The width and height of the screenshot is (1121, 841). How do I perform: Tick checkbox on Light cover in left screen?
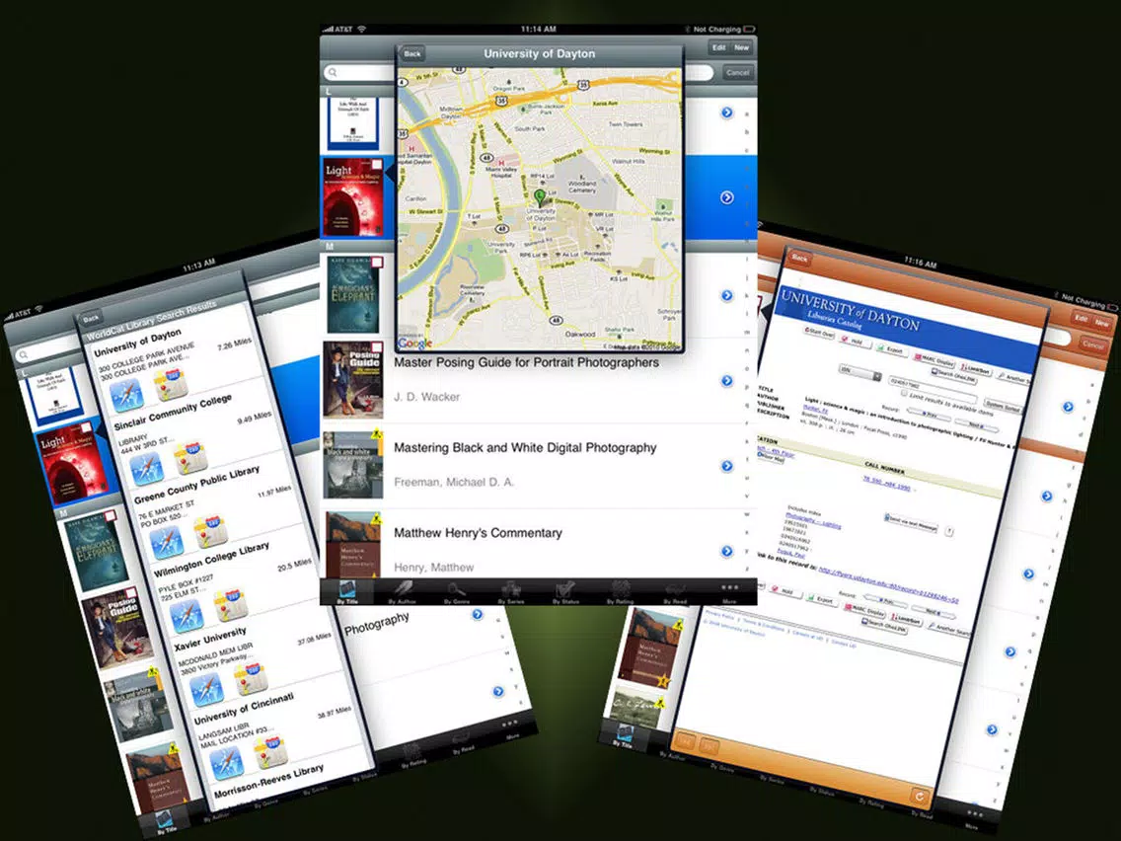[87, 429]
